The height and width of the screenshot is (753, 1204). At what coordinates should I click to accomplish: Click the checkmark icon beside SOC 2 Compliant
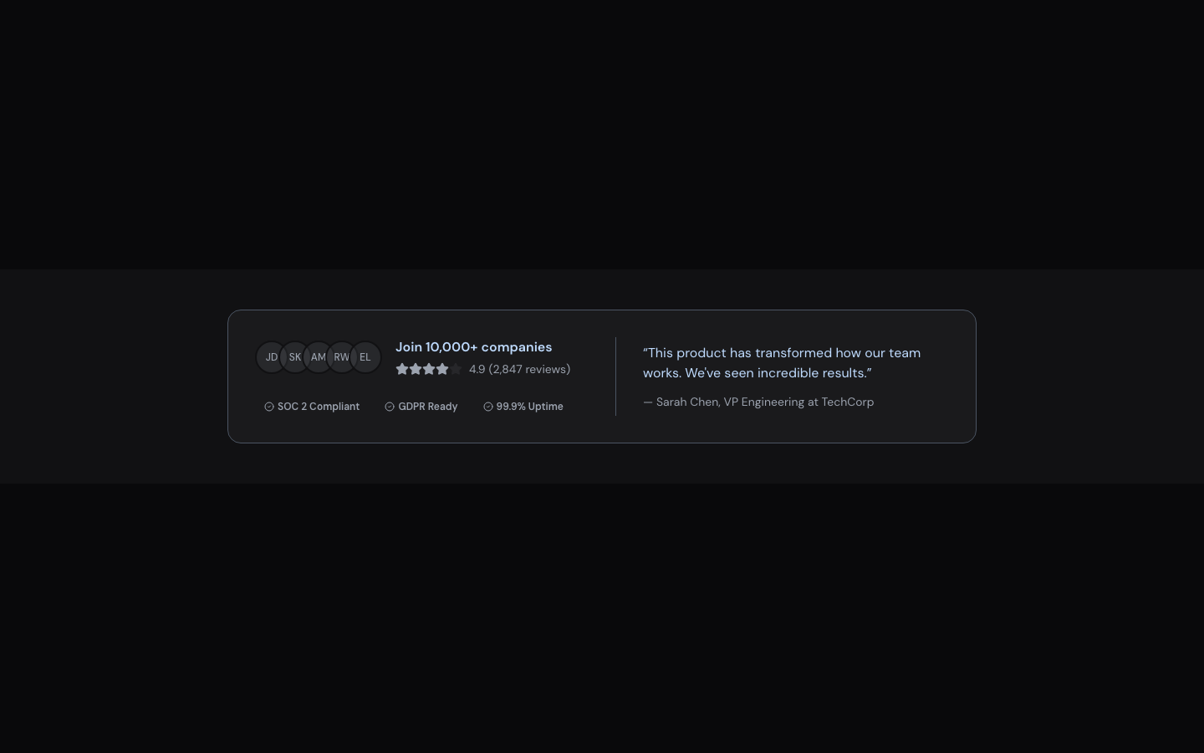pyautogui.click(x=269, y=407)
